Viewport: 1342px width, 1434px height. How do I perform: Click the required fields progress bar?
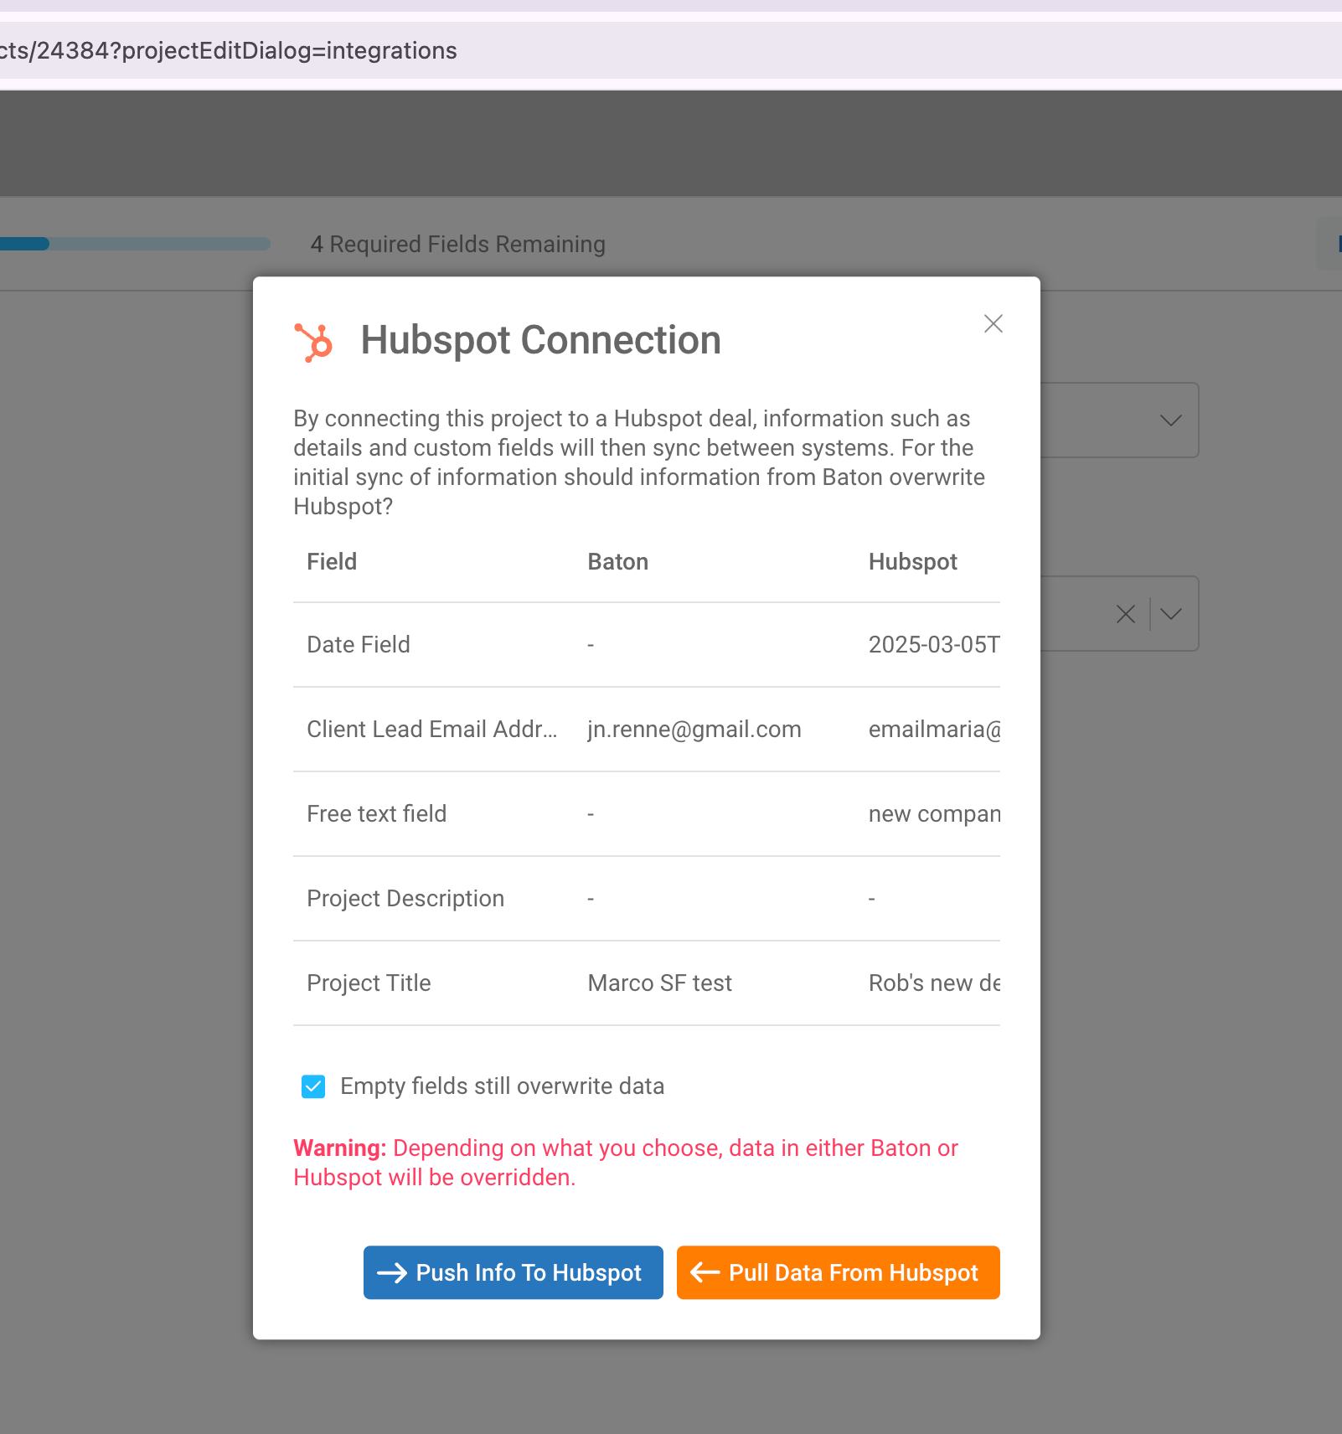click(x=135, y=244)
